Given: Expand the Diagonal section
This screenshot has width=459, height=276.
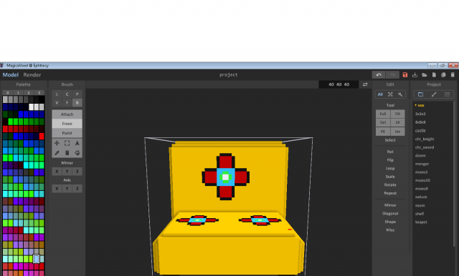Looking at the screenshot, I should pos(390,213).
